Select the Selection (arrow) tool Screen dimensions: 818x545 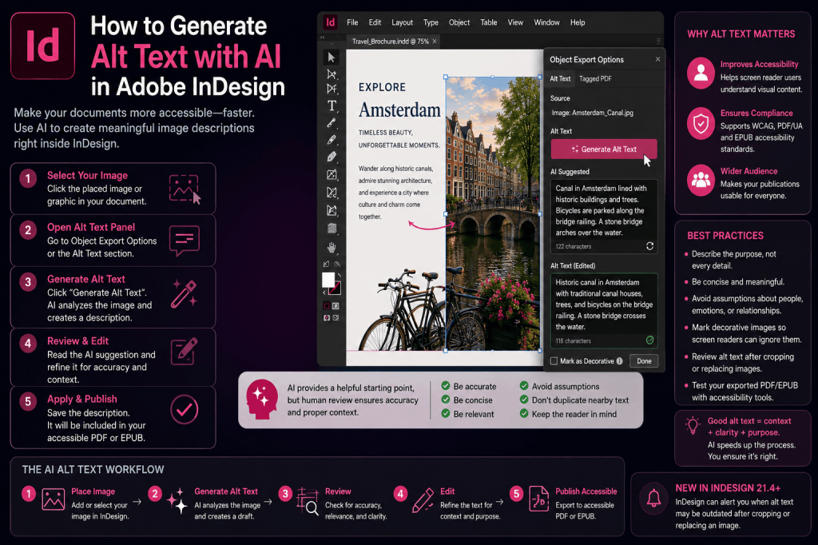pos(332,57)
